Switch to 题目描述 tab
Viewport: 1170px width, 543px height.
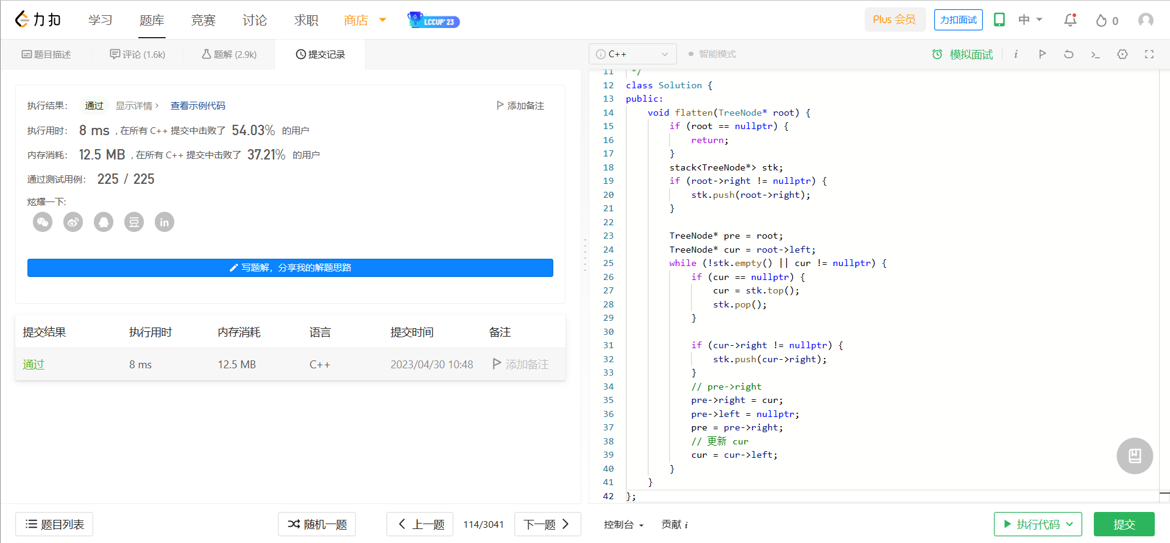click(46, 54)
